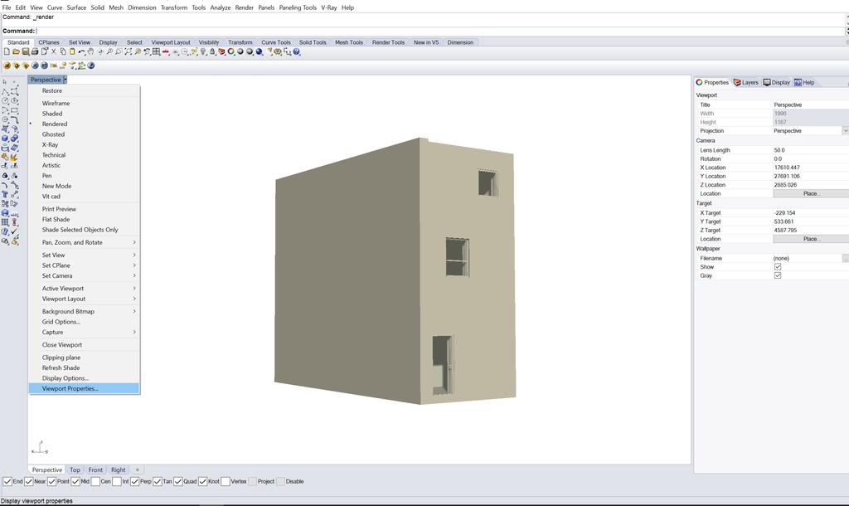
Task: Expand the Pan, Zoom, and Rotate submenu
Action: tap(84, 242)
